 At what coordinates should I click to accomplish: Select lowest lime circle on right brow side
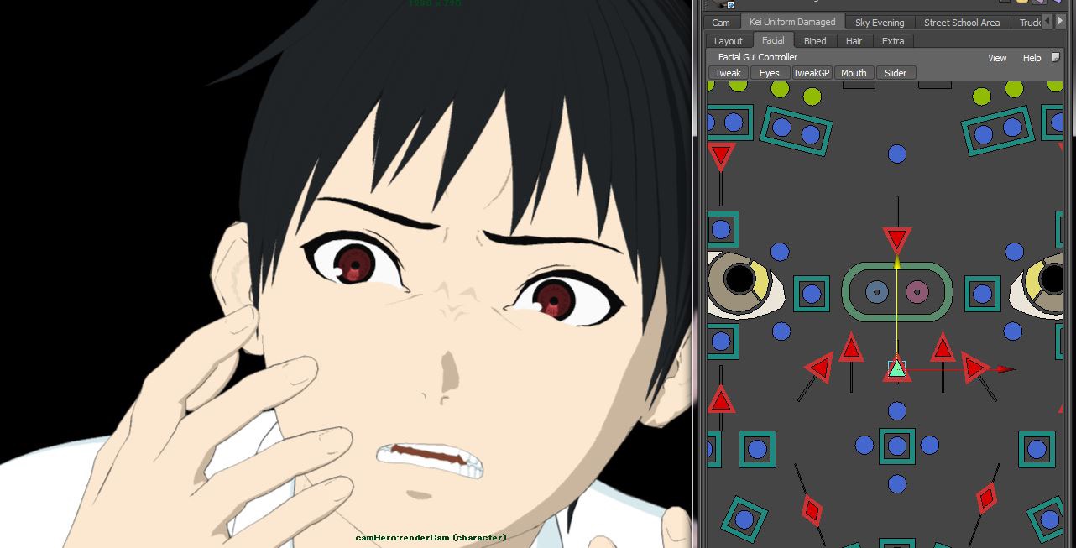(981, 98)
